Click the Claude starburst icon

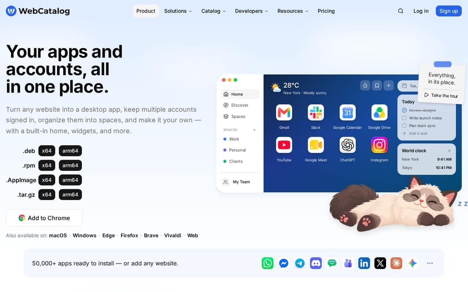(396, 263)
